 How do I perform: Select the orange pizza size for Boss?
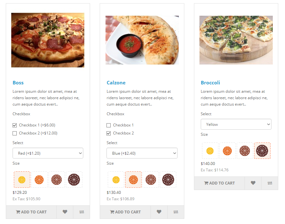pyautogui.click(x=39, y=179)
